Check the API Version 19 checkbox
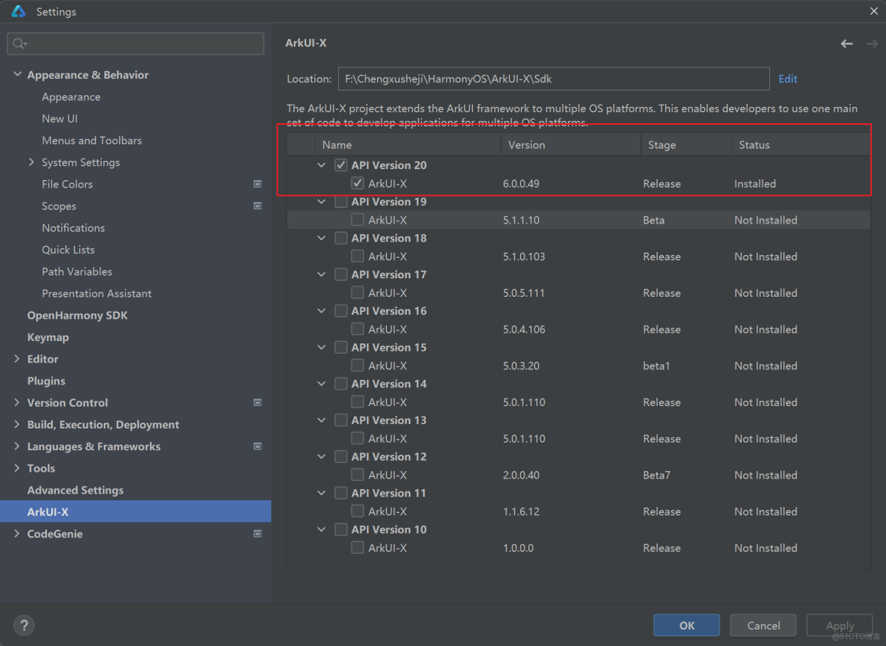Screen dimensions: 886x646 (x=341, y=202)
